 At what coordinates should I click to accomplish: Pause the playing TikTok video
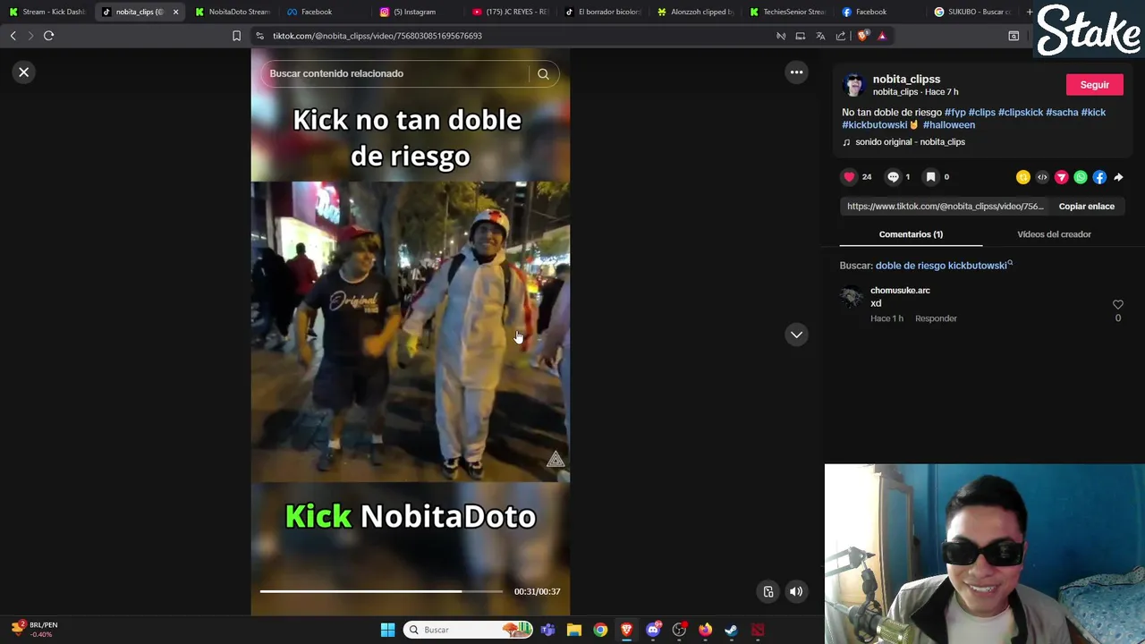point(410,331)
